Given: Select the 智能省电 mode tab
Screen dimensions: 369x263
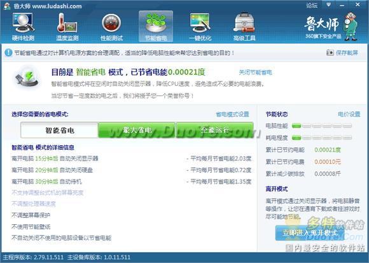Looking at the screenshot, I should point(59,130).
